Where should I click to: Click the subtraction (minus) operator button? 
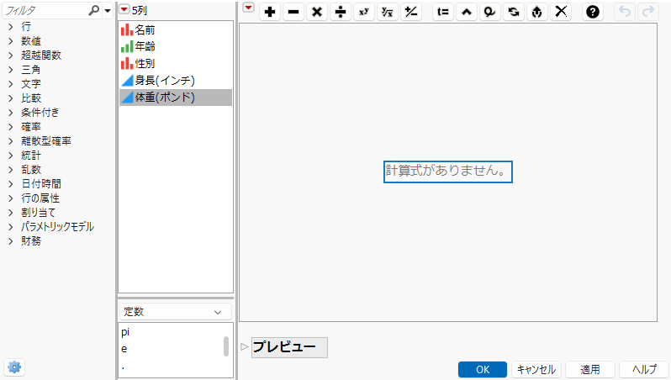[293, 12]
